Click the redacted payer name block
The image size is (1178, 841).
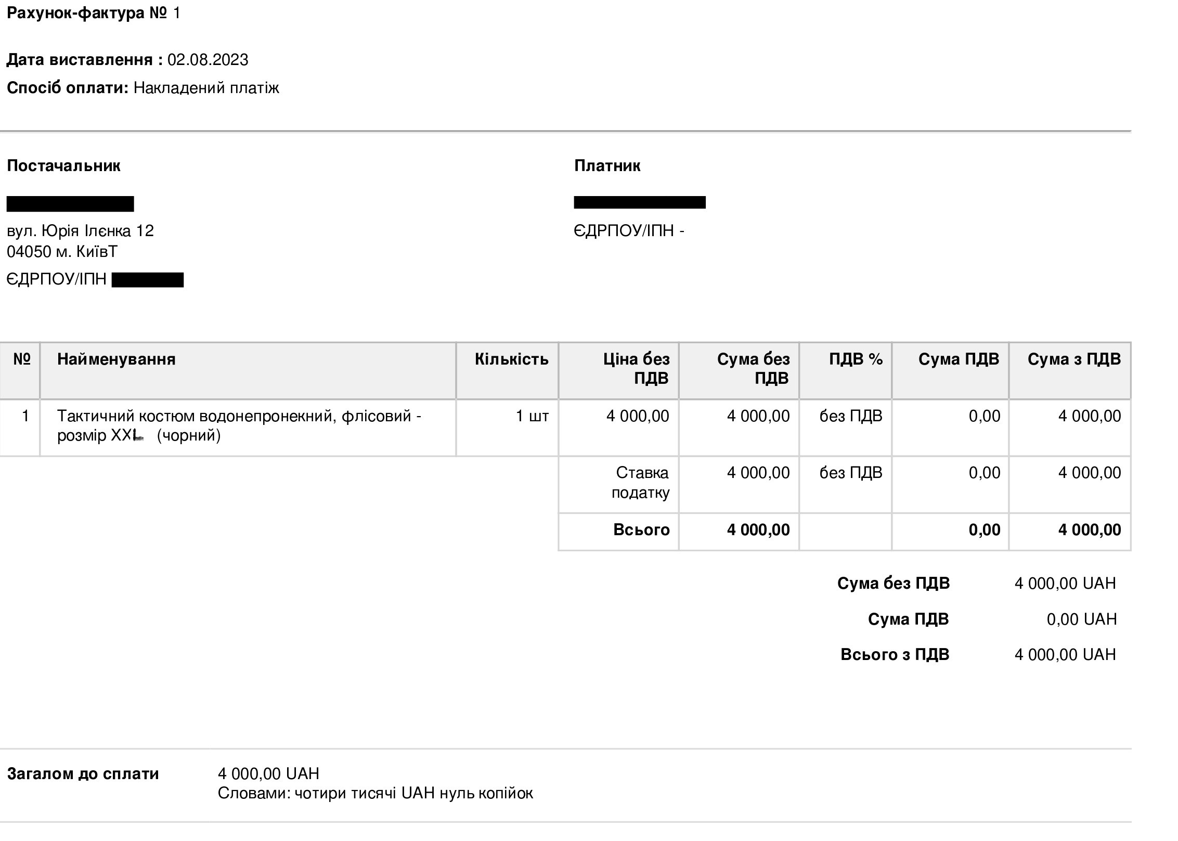click(x=640, y=202)
